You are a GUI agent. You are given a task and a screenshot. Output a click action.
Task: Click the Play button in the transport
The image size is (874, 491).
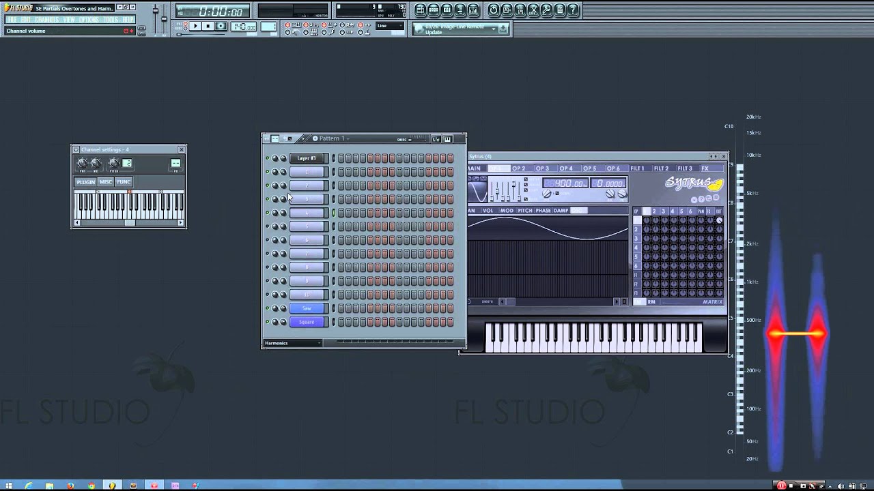(195, 27)
